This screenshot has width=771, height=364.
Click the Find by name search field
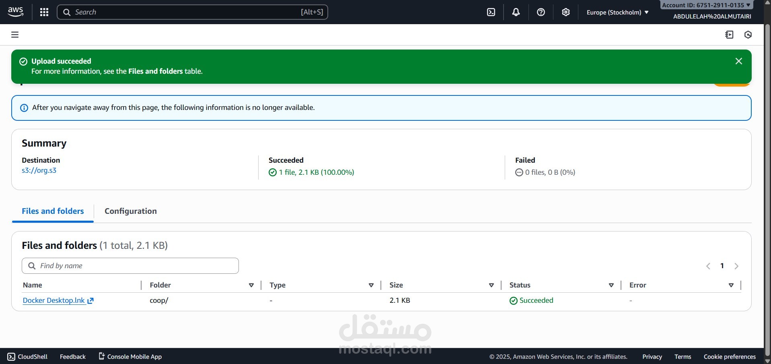pyautogui.click(x=130, y=265)
